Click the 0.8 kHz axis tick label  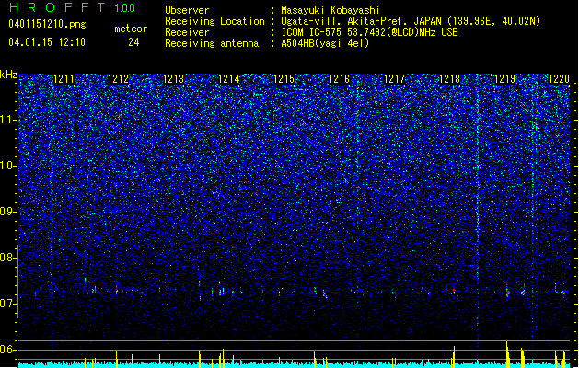pos(8,258)
